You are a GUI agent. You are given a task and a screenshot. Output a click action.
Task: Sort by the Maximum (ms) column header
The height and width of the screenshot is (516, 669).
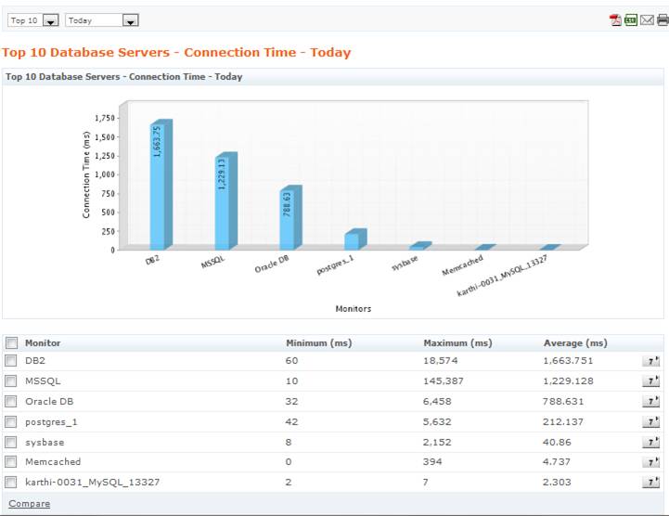pyautogui.click(x=457, y=343)
